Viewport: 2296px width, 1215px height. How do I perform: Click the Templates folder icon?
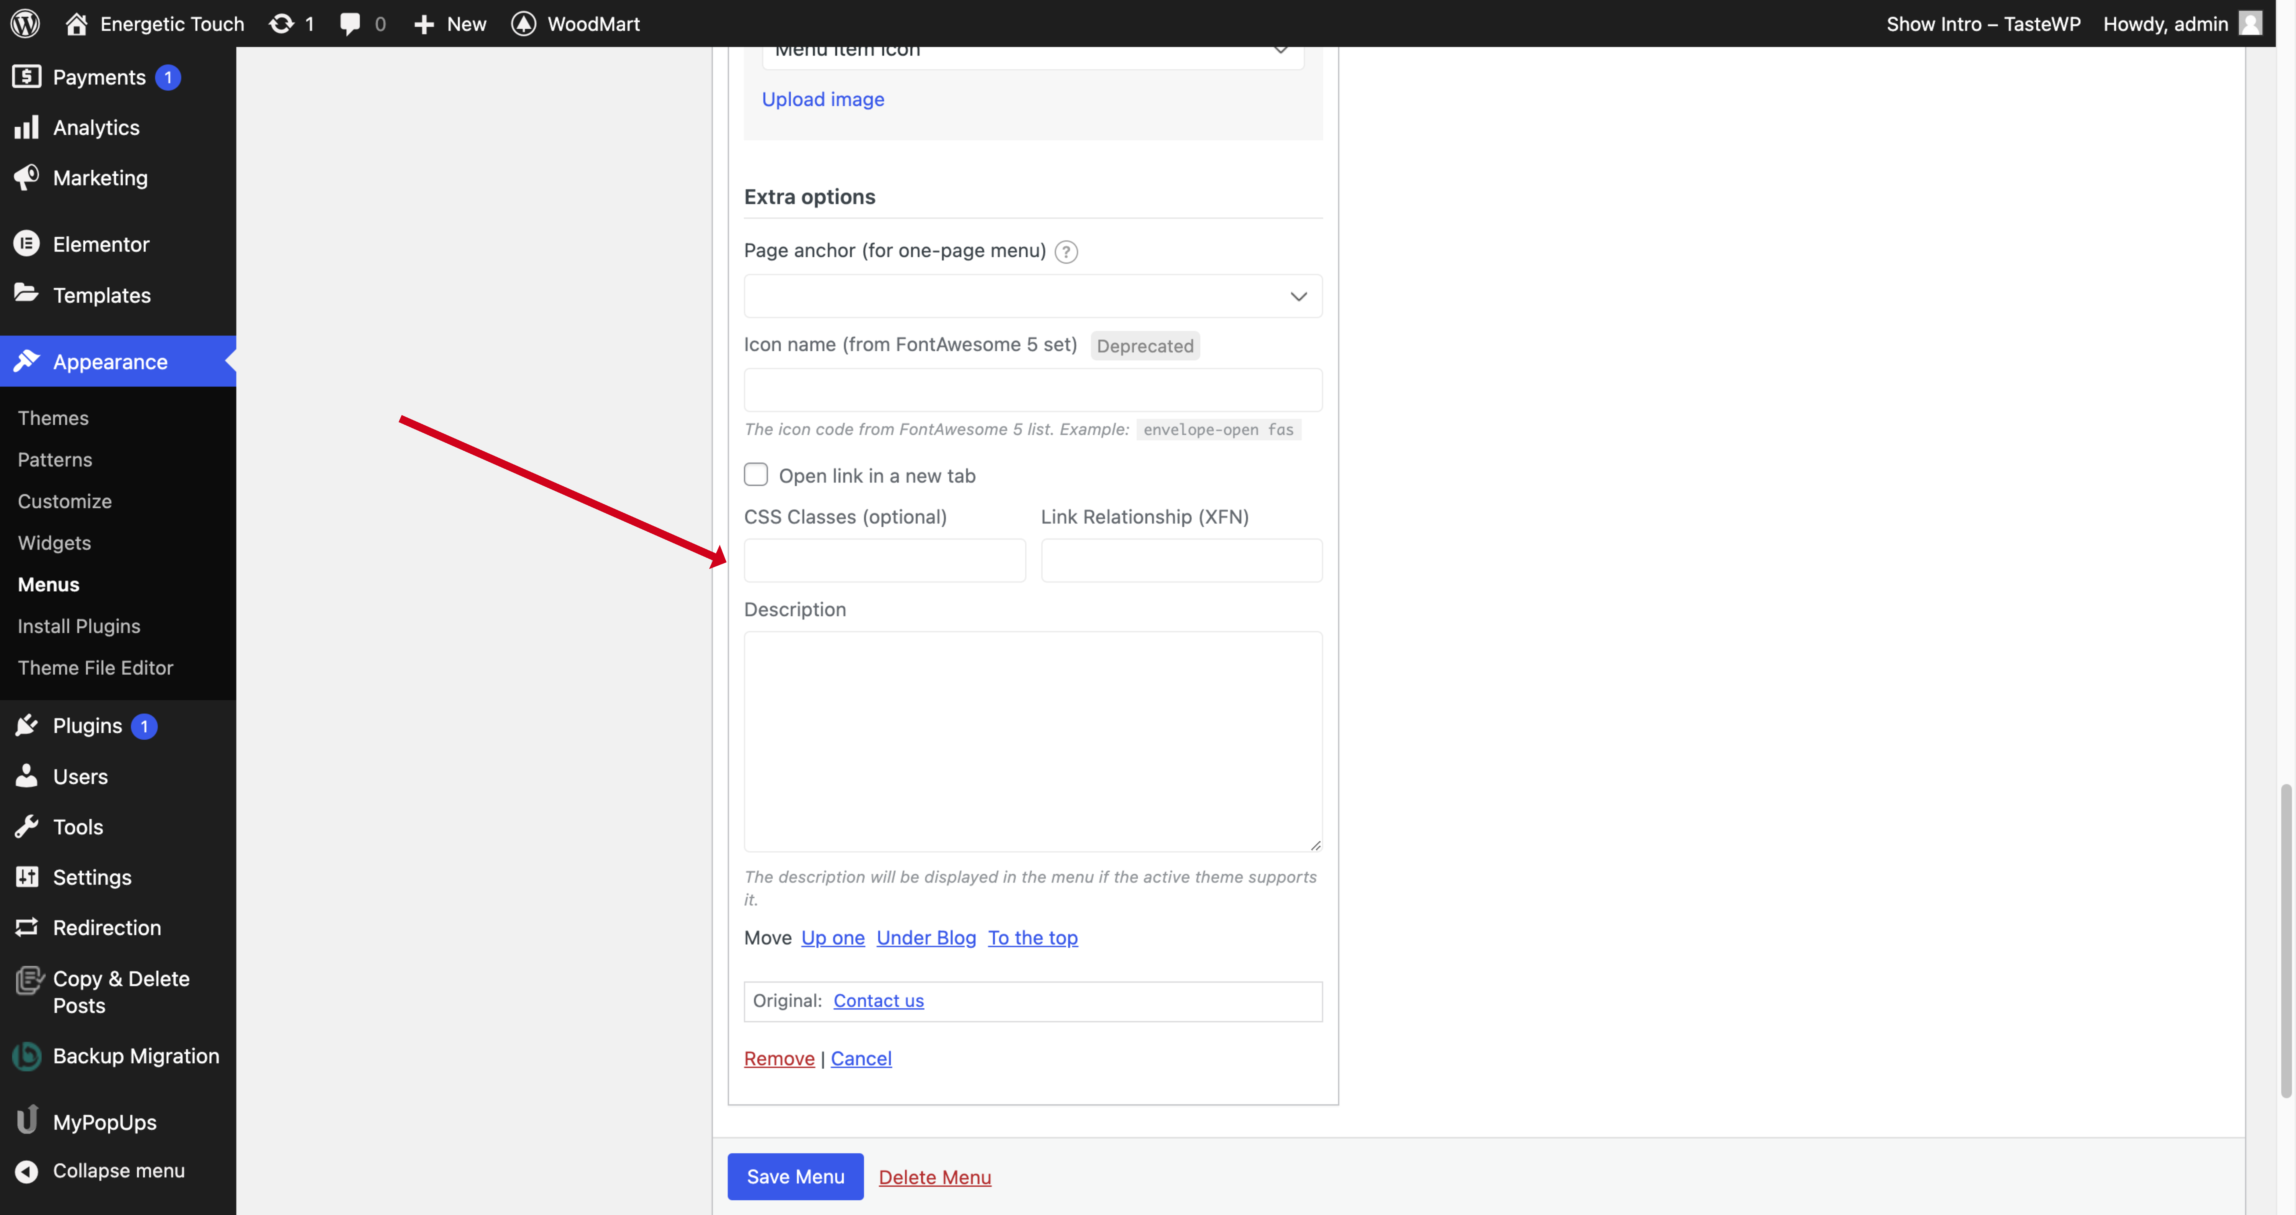pyautogui.click(x=27, y=293)
